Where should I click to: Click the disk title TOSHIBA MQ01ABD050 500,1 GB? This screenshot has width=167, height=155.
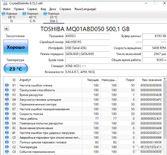coord(85,29)
